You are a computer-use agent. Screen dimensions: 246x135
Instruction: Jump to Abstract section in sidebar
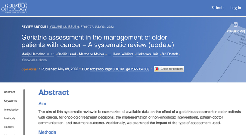click(x=9, y=92)
